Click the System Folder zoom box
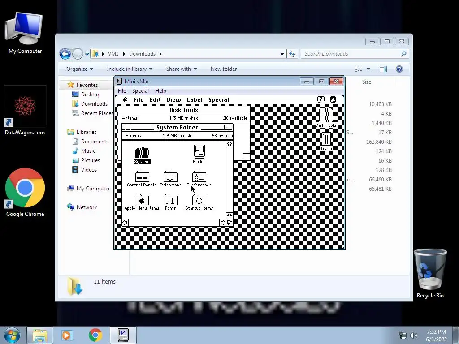The image size is (459, 344). [226, 127]
